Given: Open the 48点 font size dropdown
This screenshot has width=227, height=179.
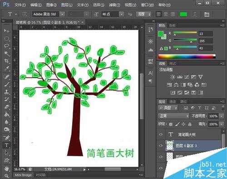Looking at the screenshot, I should (x=121, y=14).
